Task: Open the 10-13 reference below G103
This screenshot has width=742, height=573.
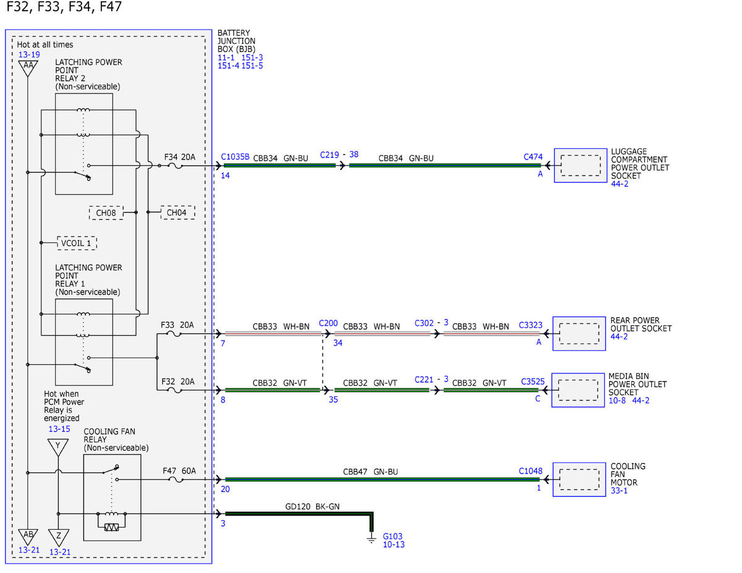Action: 394,545
